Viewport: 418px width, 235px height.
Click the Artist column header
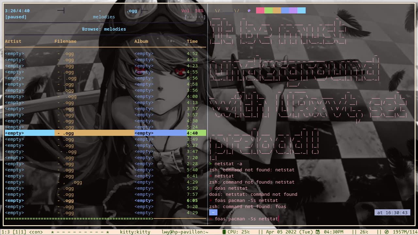click(13, 41)
